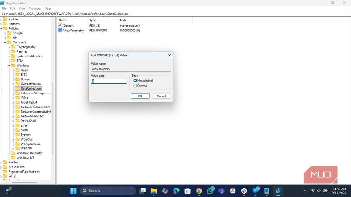The image size is (351, 197).
Task: Select the BITS key folder icon
Action: (17, 75)
